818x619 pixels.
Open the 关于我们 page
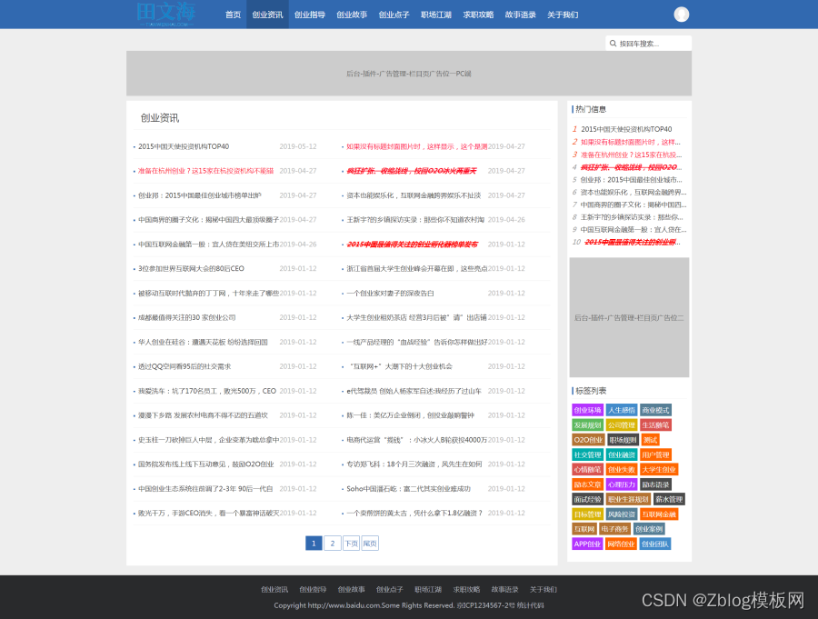pyautogui.click(x=561, y=15)
